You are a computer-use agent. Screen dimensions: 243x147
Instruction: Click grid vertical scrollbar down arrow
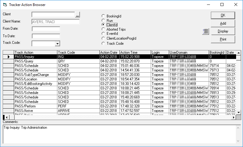click(x=239, y=112)
